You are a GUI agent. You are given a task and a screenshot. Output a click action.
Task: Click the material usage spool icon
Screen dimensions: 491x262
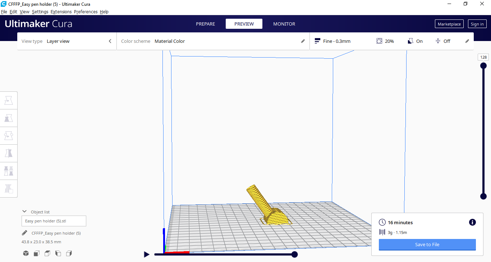click(382, 232)
